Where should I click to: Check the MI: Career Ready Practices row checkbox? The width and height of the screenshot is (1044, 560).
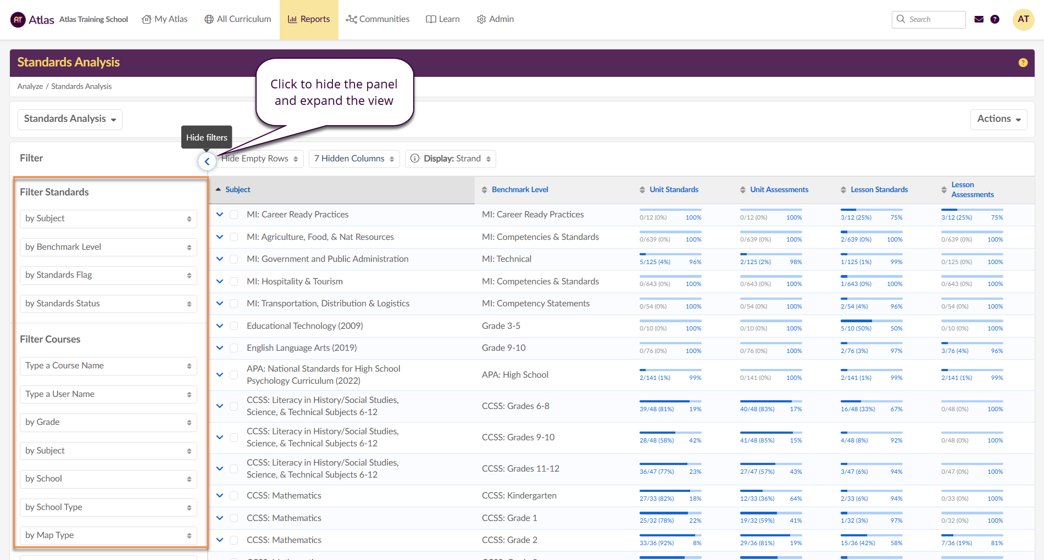234,215
